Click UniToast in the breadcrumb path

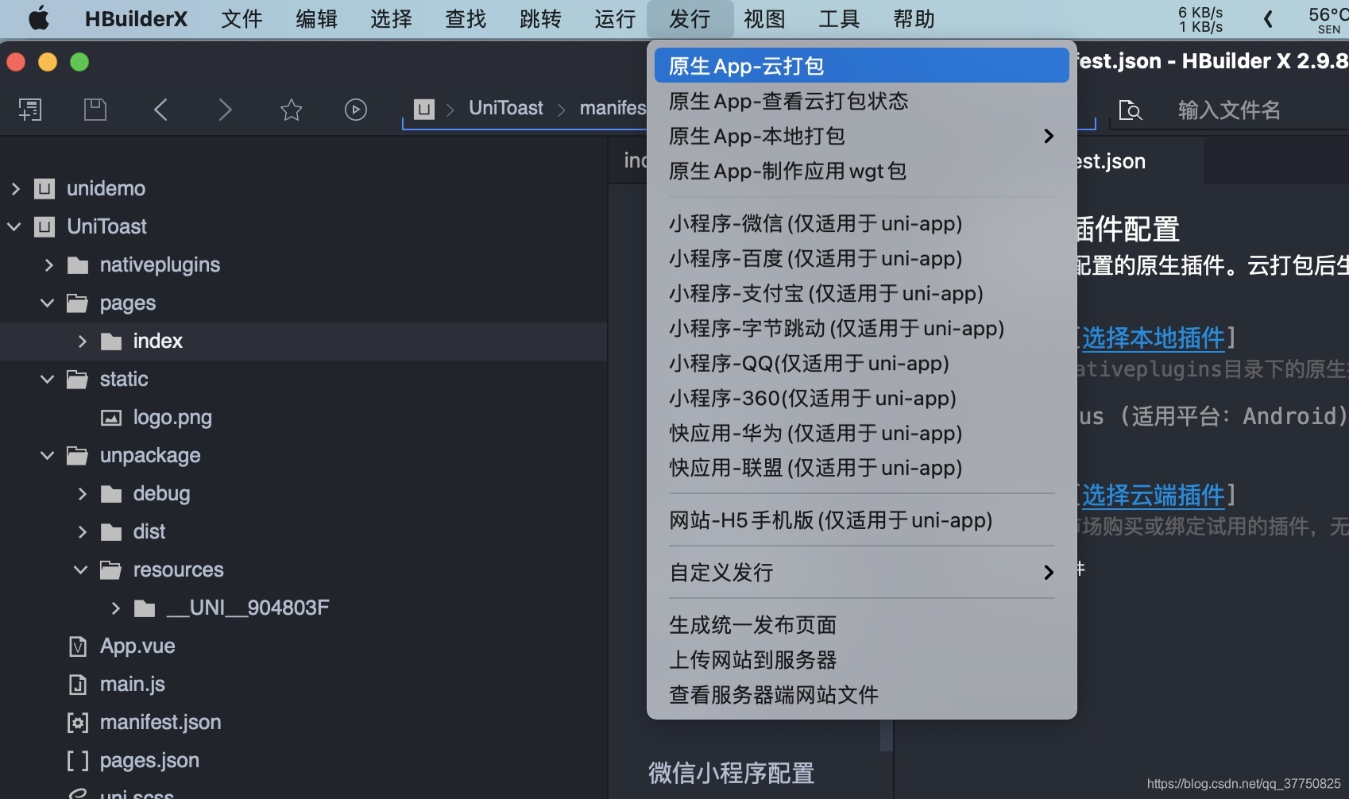pyautogui.click(x=506, y=108)
